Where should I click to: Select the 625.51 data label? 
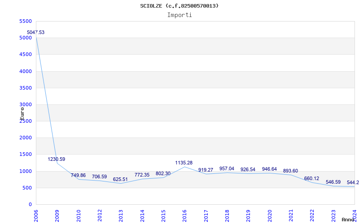(120, 180)
